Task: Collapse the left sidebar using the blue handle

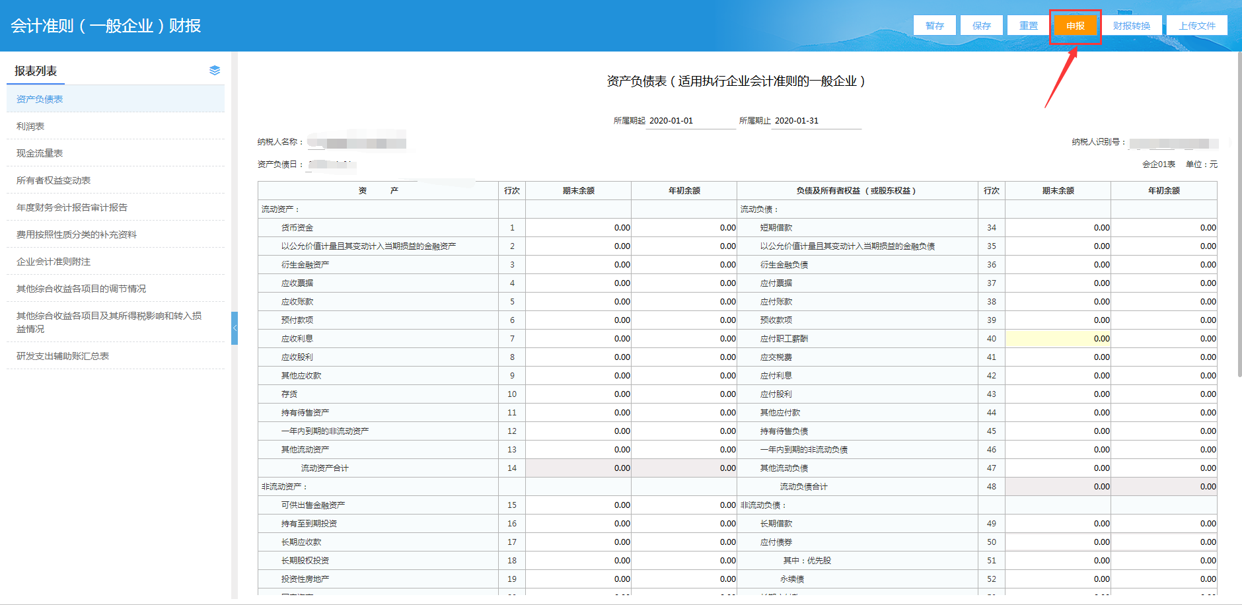Action: [235, 328]
